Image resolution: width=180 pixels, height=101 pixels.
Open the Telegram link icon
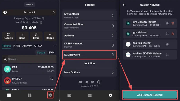click(87, 82)
